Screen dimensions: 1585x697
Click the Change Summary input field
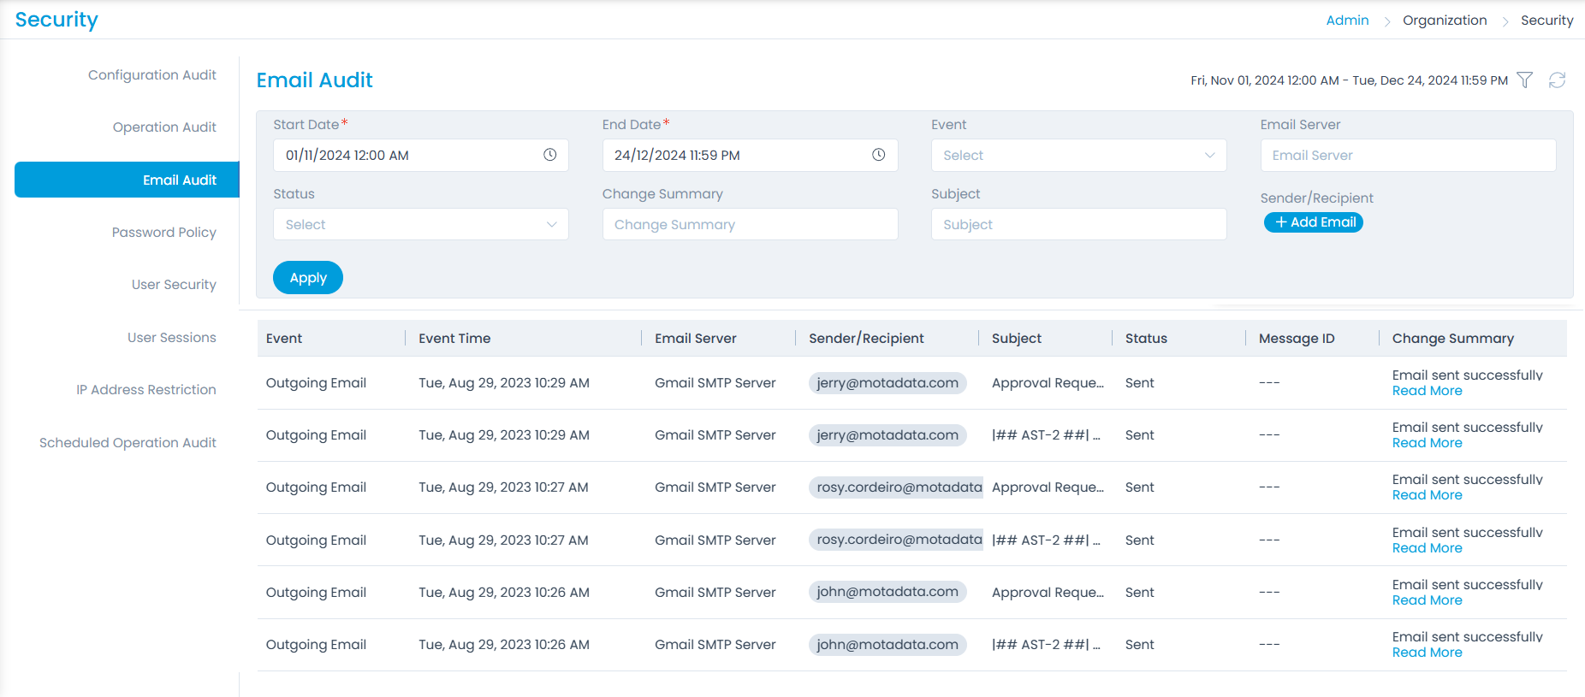click(x=751, y=225)
